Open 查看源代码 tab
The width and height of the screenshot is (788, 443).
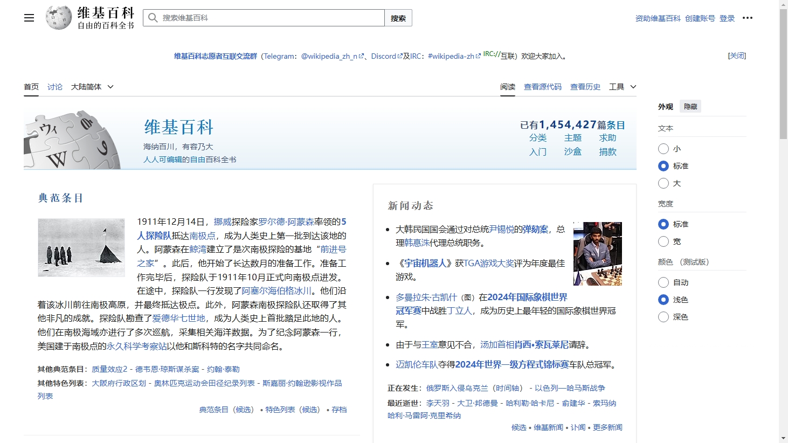543,87
